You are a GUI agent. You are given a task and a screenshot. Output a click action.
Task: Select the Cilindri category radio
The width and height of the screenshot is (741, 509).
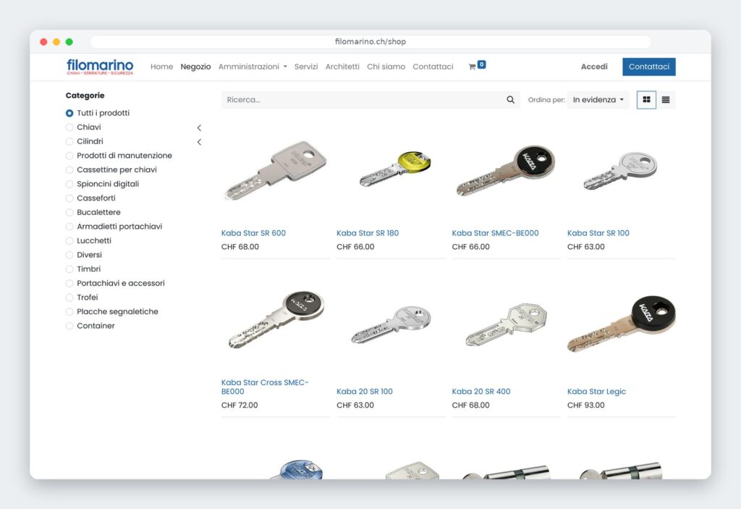tap(69, 141)
